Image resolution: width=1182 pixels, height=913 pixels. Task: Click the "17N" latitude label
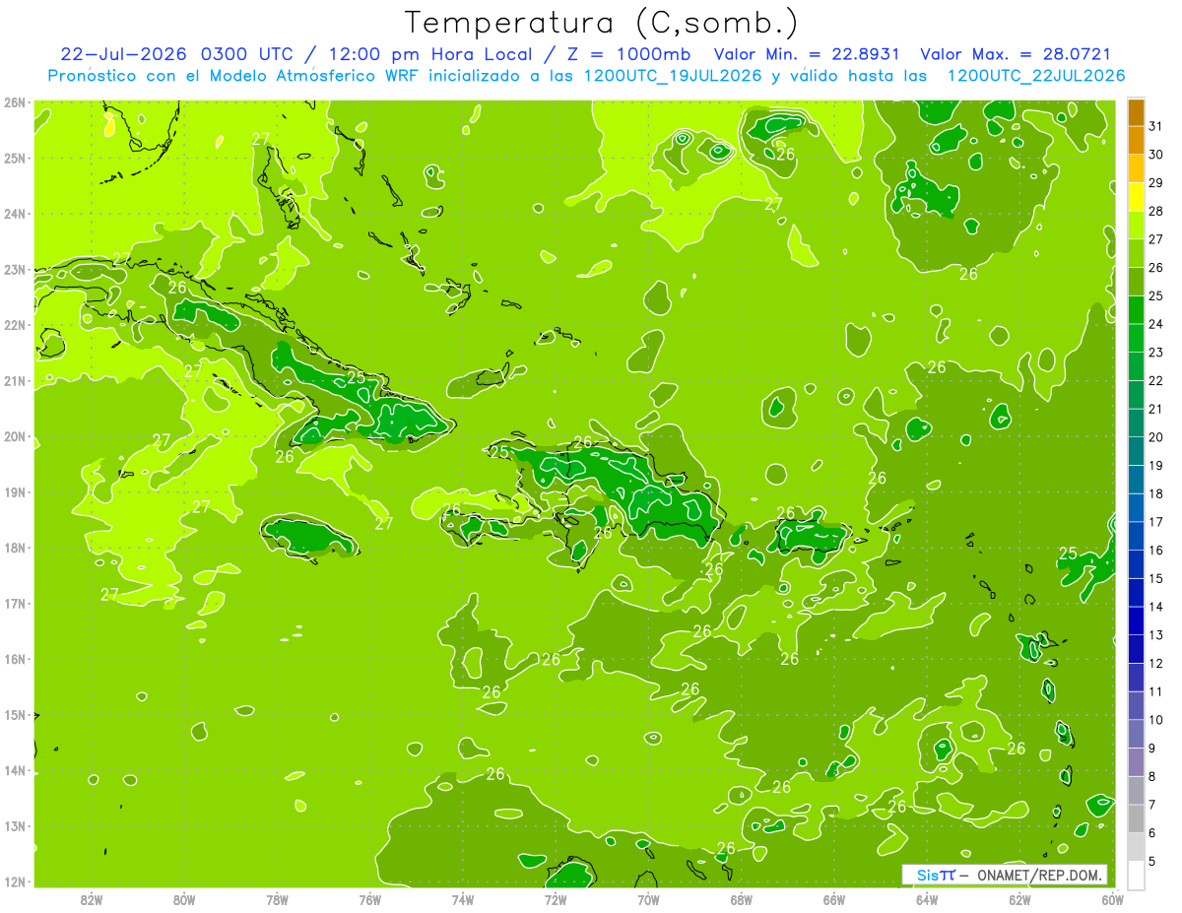tap(14, 603)
